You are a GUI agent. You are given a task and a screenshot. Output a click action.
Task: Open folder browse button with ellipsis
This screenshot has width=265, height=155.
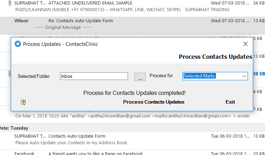[x=140, y=77]
